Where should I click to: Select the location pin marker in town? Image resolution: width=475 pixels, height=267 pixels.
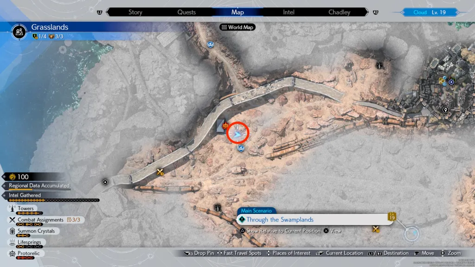pyautogui.click(x=446, y=110)
